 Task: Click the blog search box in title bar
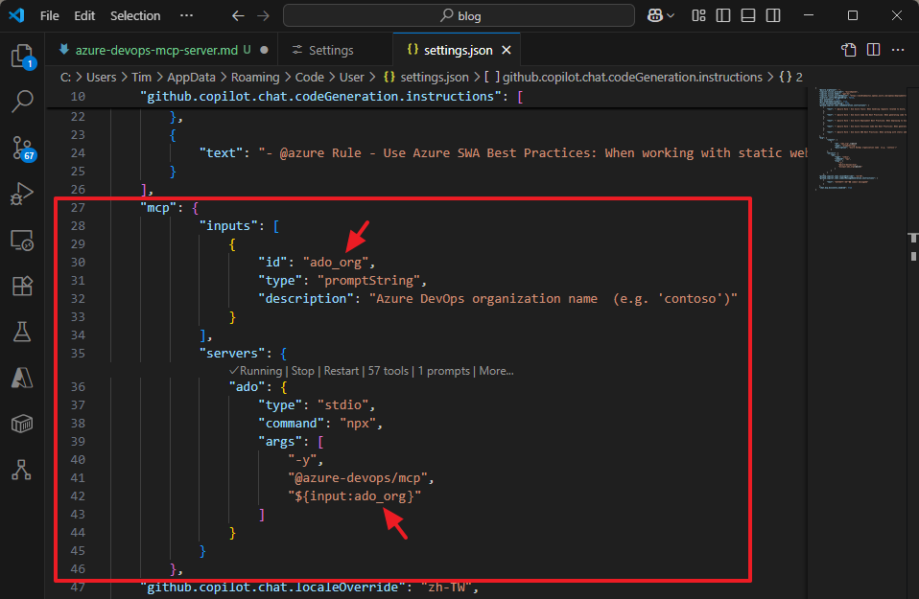coord(460,16)
